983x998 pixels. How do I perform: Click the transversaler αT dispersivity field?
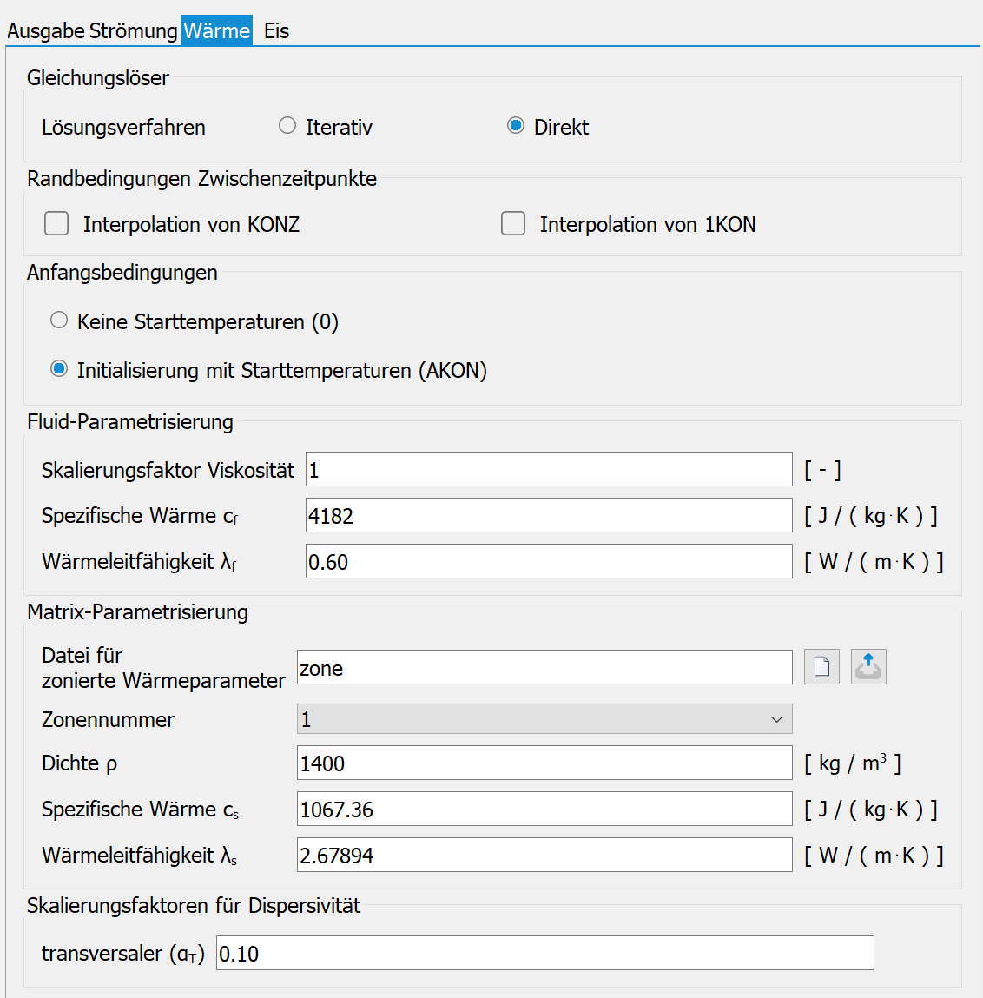[x=545, y=953]
